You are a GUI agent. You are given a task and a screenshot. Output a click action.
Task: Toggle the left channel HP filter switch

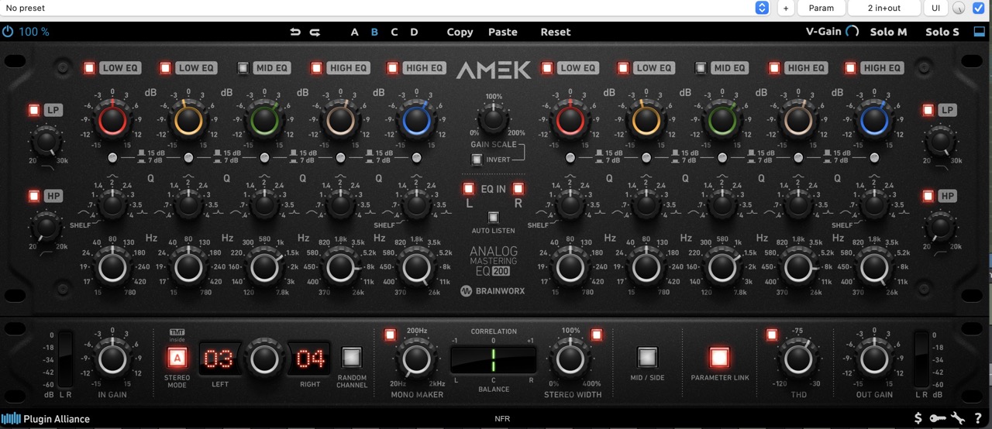click(x=34, y=196)
